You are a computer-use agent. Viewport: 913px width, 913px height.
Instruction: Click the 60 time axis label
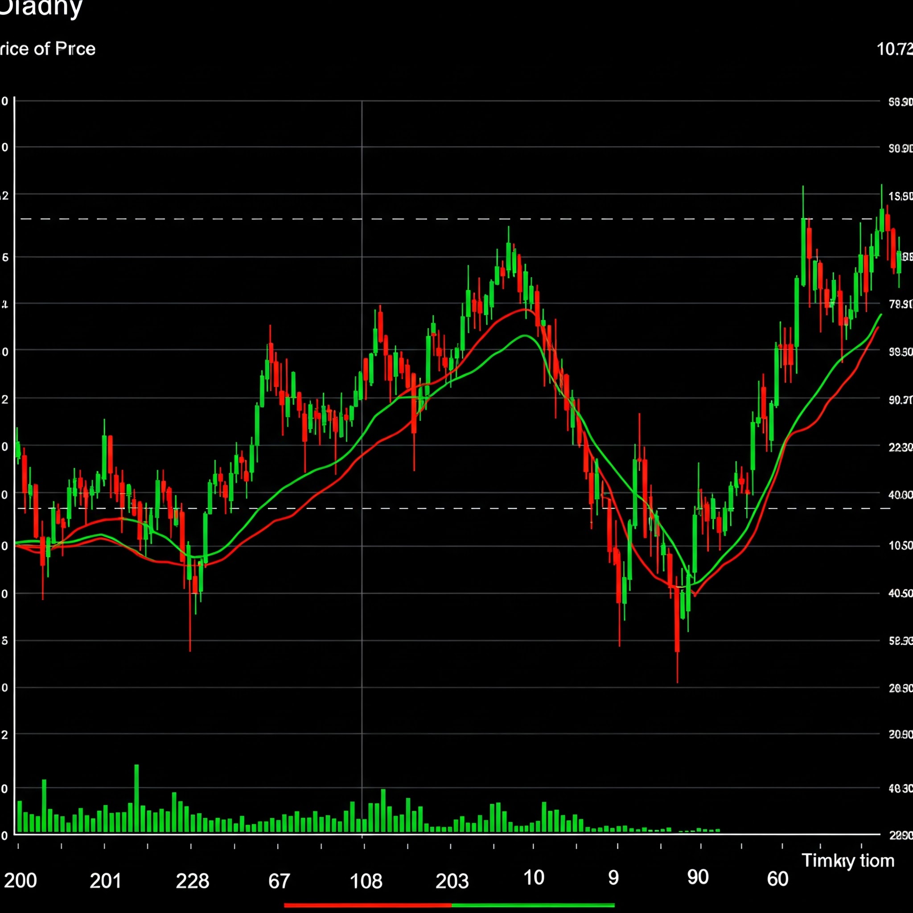(x=777, y=879)
